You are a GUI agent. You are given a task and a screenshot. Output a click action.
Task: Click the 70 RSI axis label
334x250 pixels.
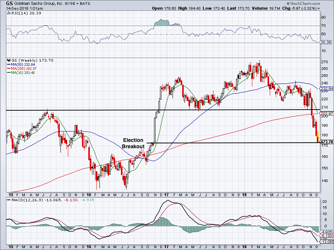click(x=323, y=26)
